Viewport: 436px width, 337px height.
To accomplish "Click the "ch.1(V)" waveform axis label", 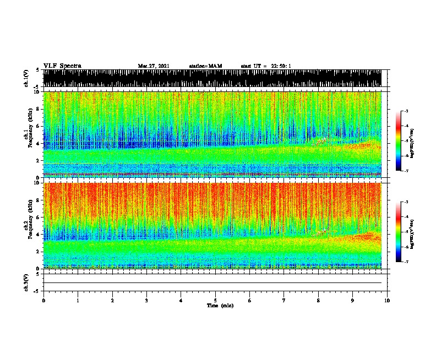I will 26,78.
